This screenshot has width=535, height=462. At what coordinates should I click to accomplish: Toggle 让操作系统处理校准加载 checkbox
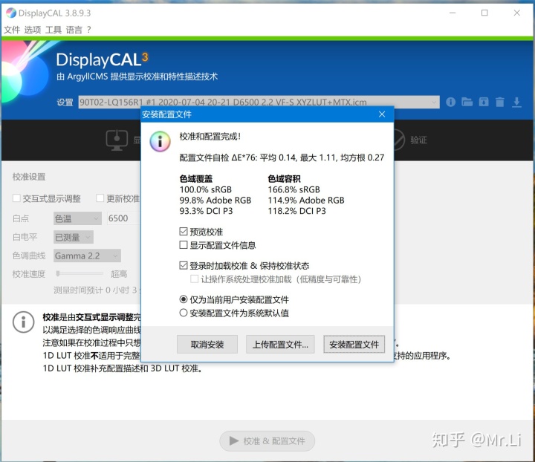195,279
